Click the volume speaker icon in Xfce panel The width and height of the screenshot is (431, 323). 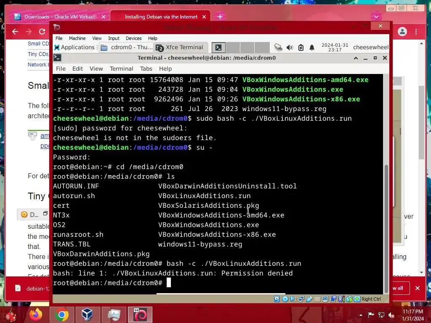(290, 48)
